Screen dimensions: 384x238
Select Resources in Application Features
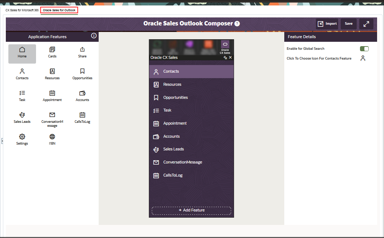pos(52,74)
